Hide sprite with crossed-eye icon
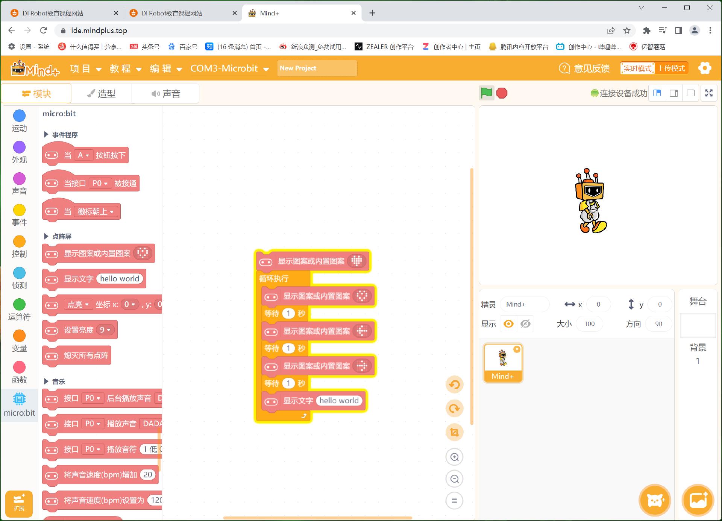The width and height of the screenshot is (722, 521). tap(525, 324)
